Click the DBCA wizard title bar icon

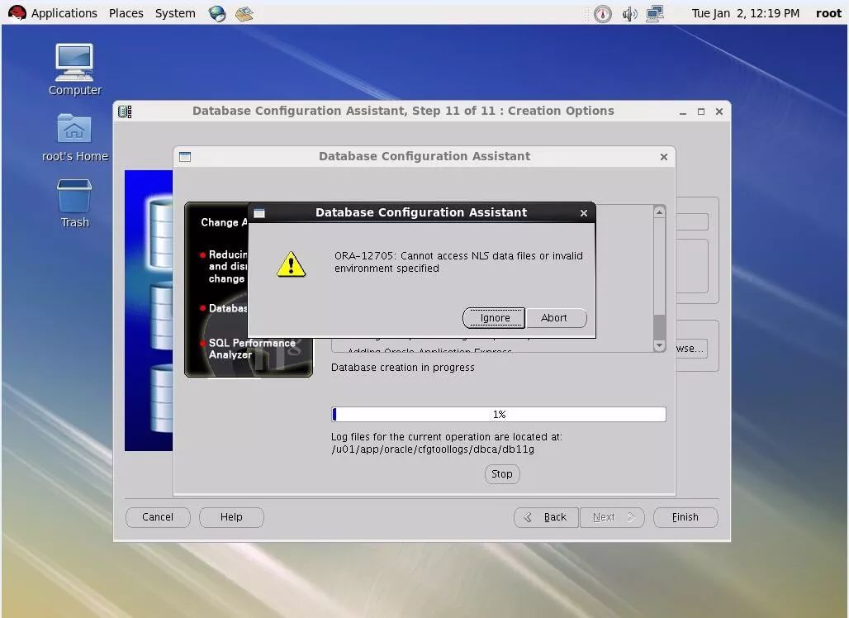coord(125,112)
